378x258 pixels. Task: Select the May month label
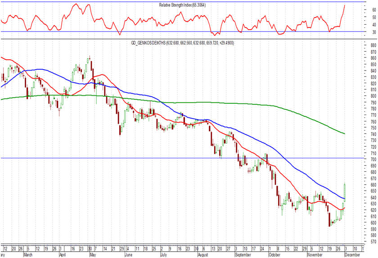click(x=93, y=254)
